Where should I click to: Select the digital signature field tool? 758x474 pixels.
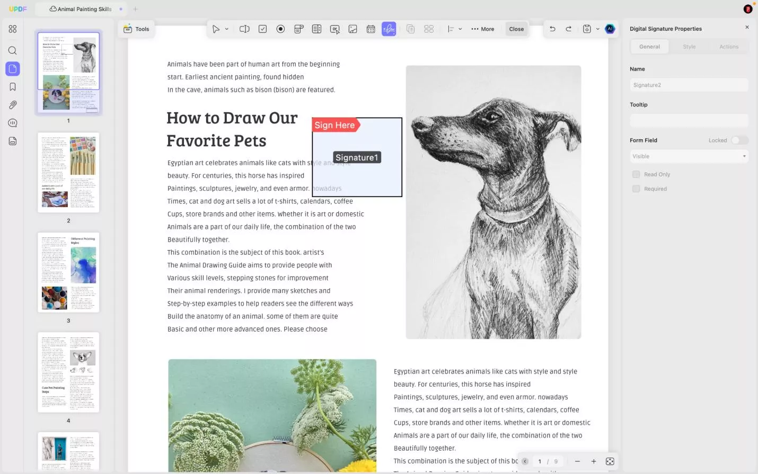(389, 29)
